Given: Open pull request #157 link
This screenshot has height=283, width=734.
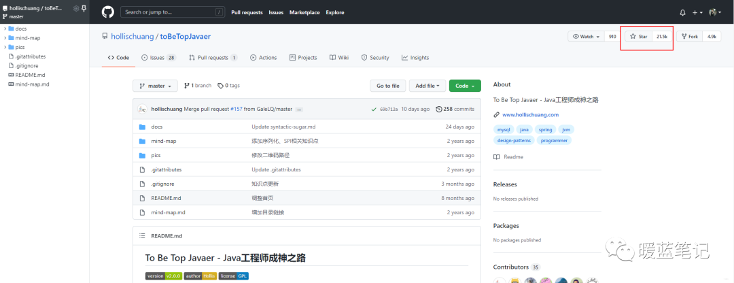Looking at the screenshot, I should [237, 109].
